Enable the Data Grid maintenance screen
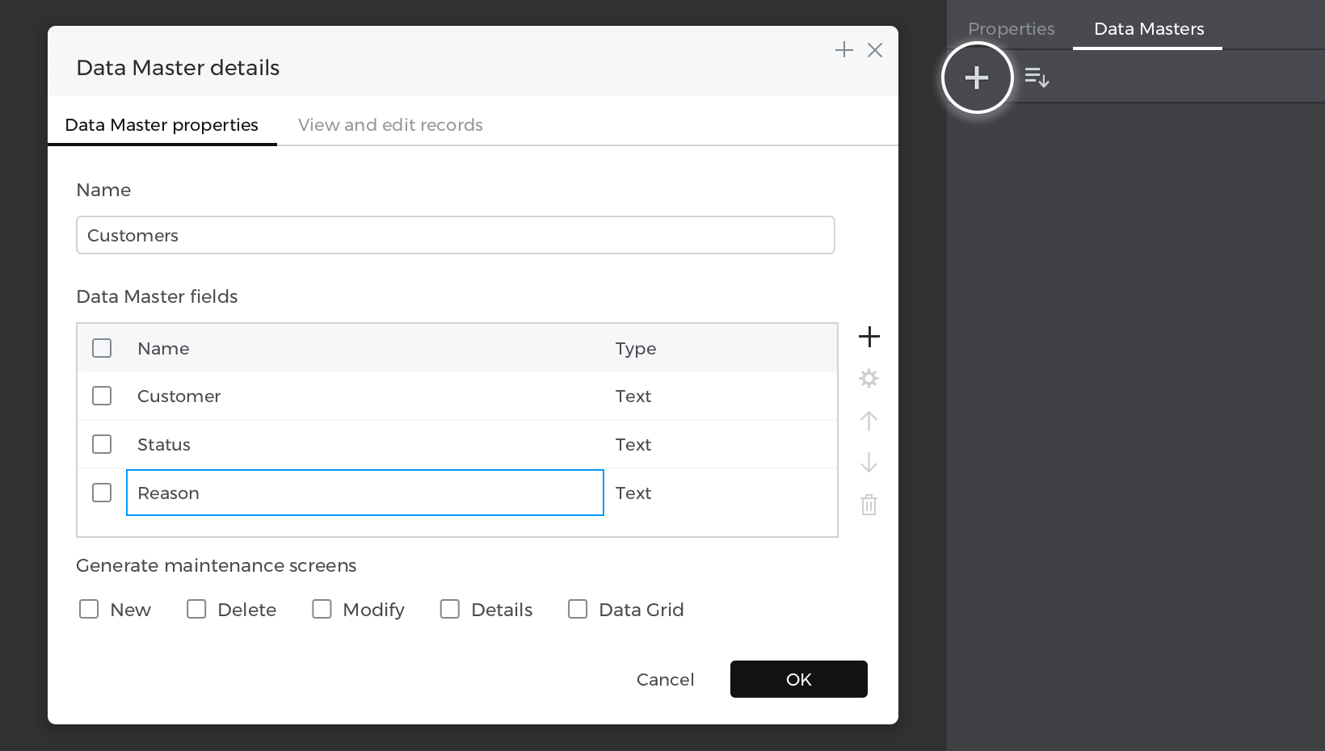This screenshot has width=1325, height=751. (578, 609)
